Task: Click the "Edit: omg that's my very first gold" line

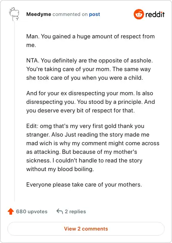Action: click(x=85, y=126)
